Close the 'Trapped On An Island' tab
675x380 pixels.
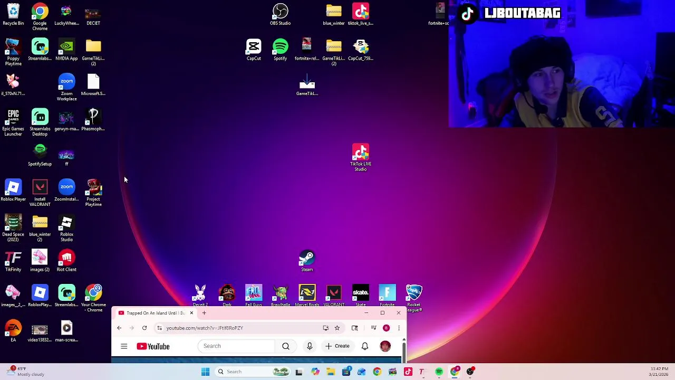(x=191, y=313)
